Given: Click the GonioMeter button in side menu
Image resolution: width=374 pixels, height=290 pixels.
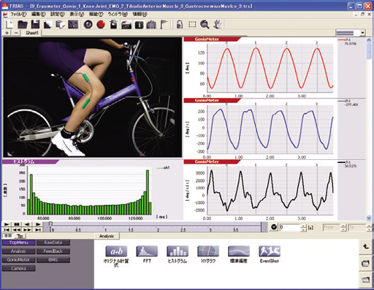Looking at the screenshot, I should [18, 260].
